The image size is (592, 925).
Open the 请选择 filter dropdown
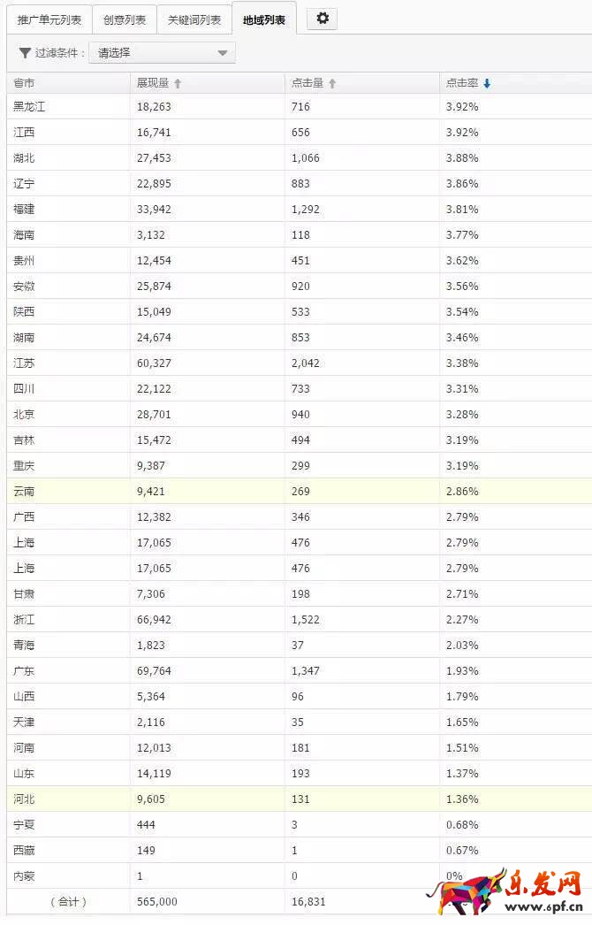162,53
